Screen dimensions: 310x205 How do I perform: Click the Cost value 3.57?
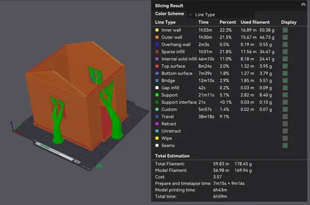click(x=217, y=177)
